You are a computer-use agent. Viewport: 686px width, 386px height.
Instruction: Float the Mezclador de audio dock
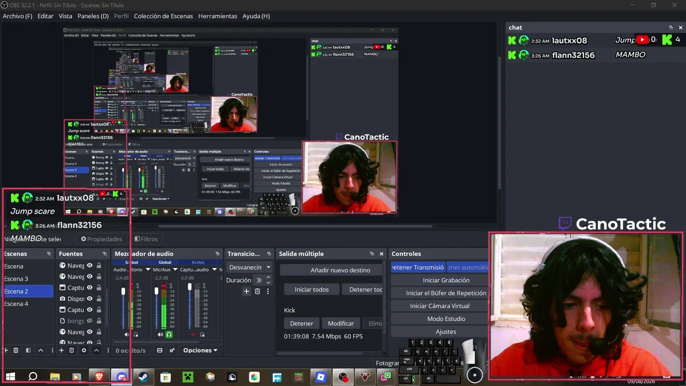coord(218,254)
